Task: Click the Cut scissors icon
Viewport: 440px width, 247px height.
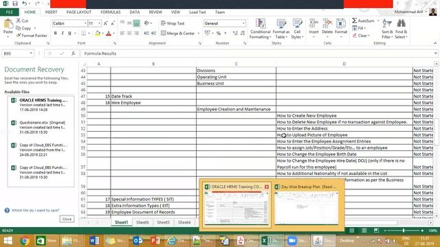Action: (x=19, y=21)
